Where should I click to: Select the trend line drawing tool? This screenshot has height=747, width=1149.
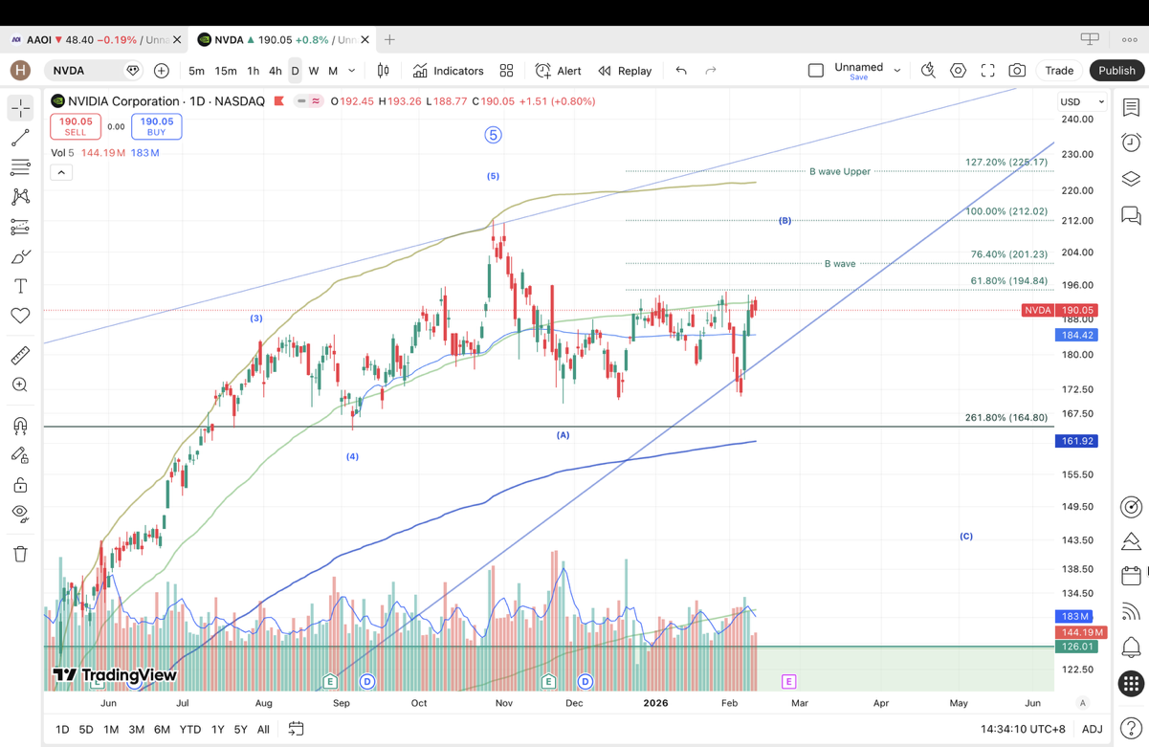click(20, 138)
